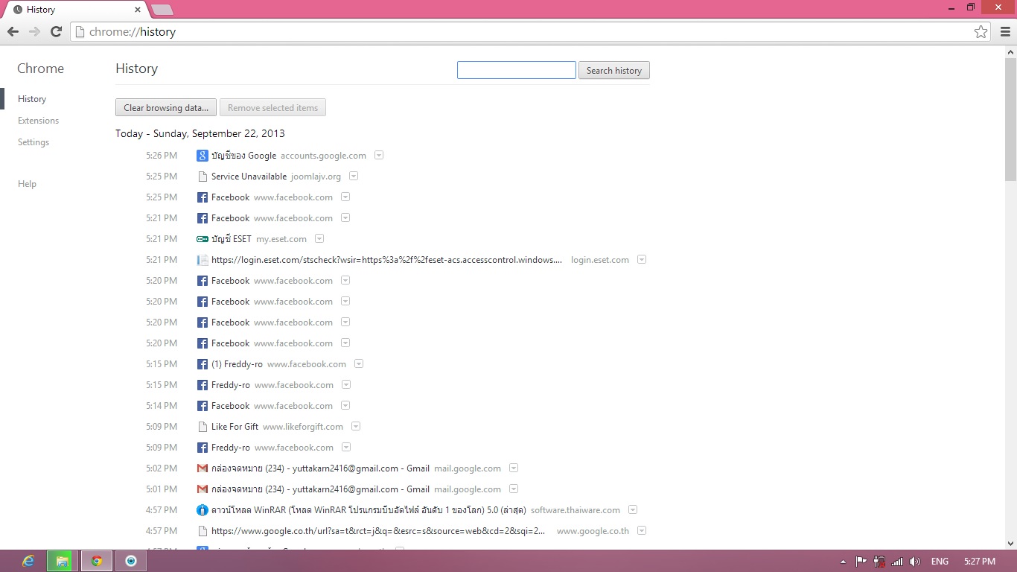Expand the options arrow for joomlajv.org

coord(354,177)
